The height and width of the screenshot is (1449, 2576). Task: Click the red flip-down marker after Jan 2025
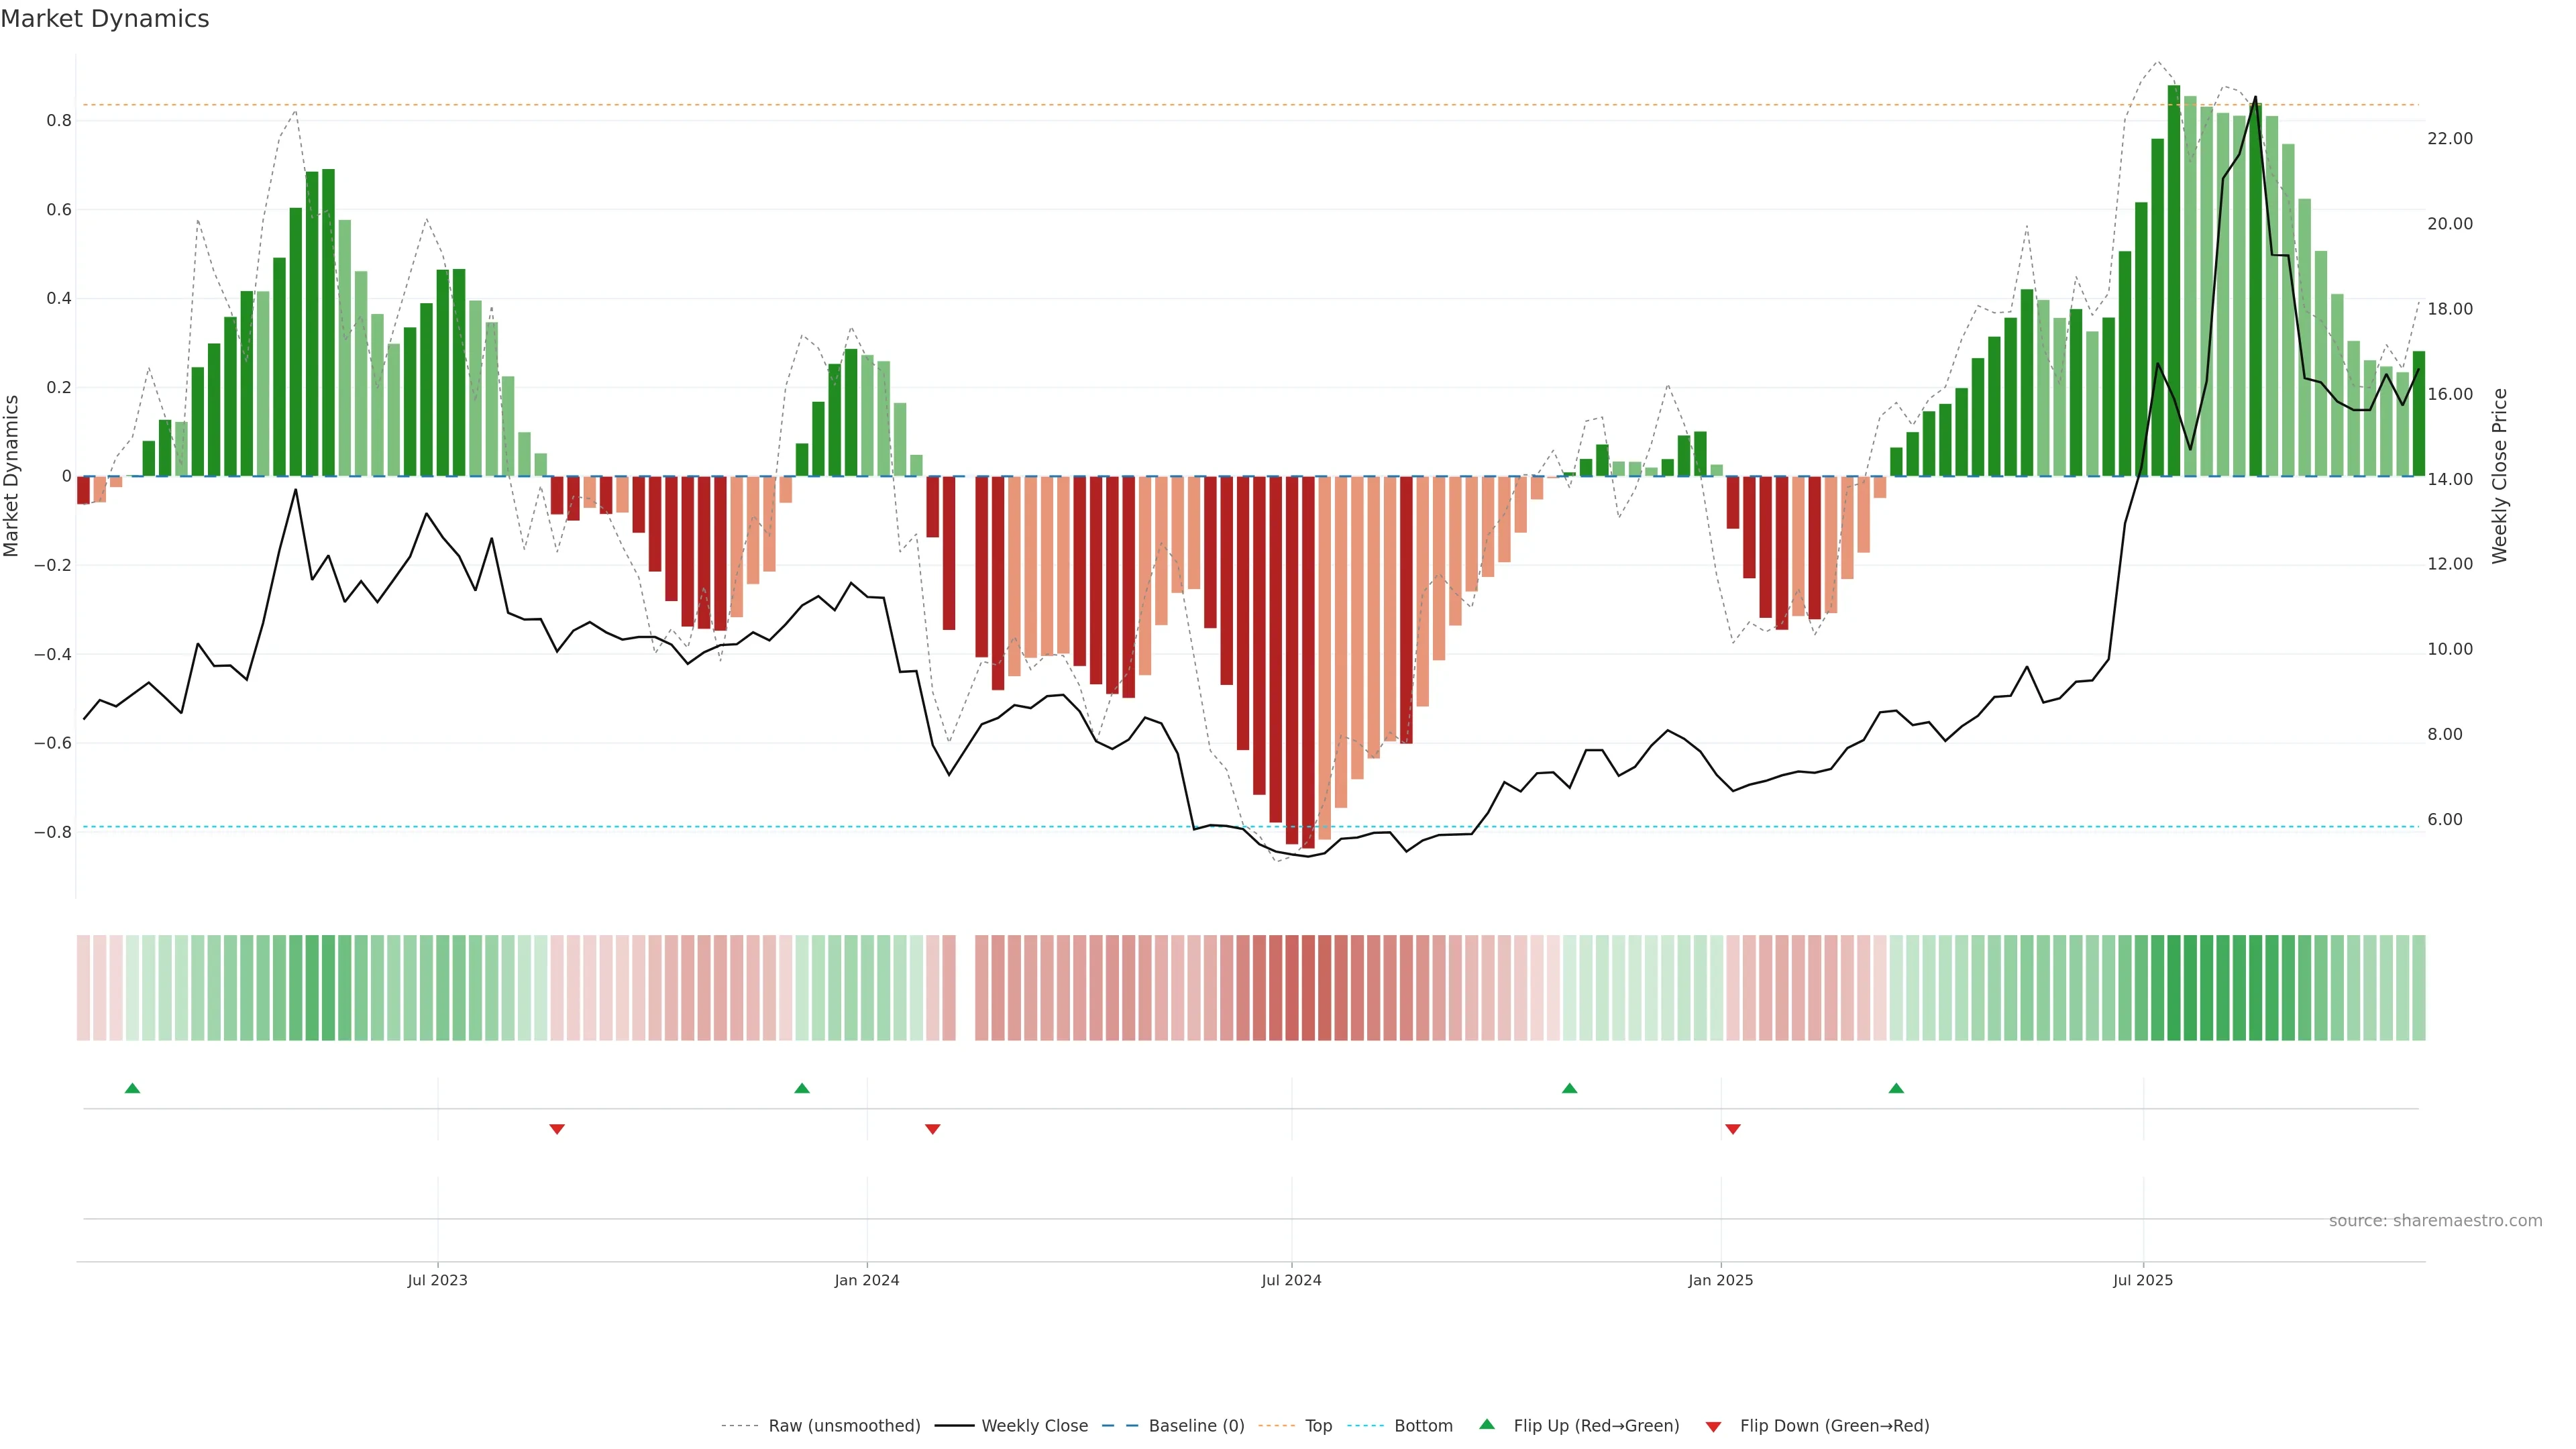click(1733, 1129)
